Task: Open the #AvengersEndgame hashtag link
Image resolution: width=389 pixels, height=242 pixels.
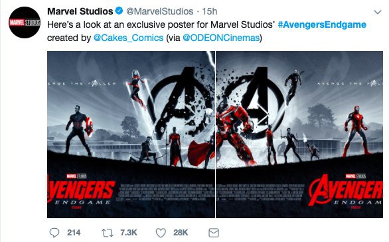Action: (322, 24)
